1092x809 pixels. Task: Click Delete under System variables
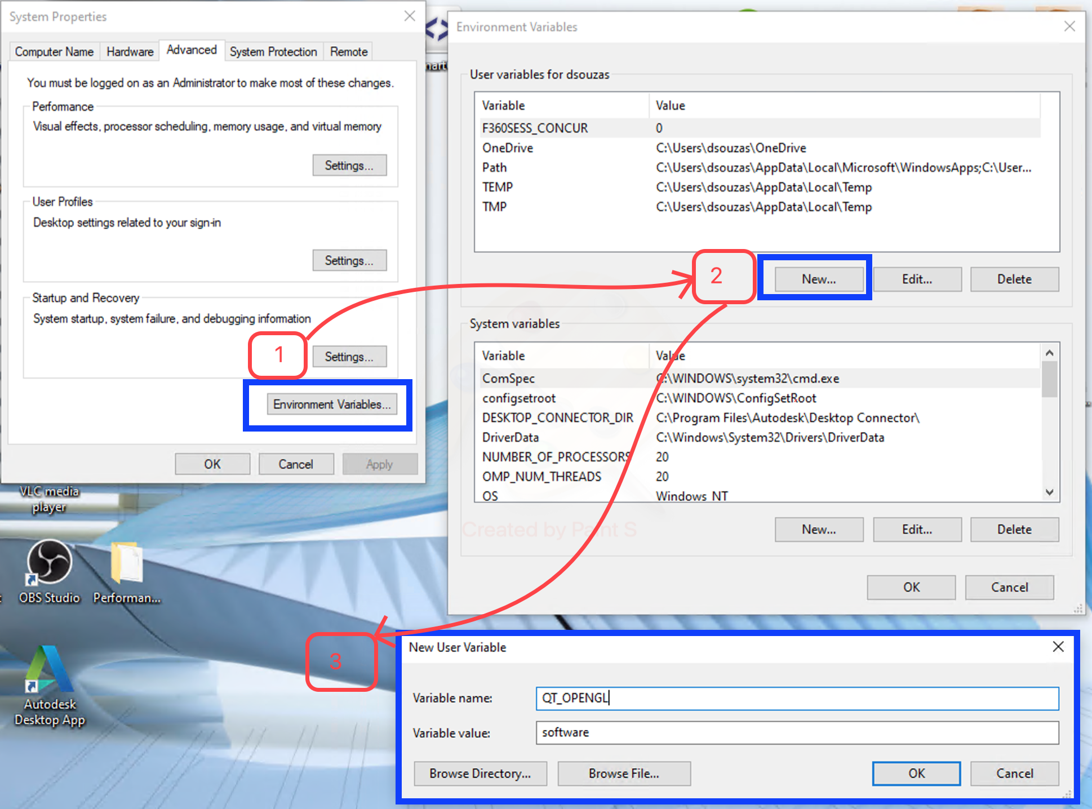coord(1014,529)
